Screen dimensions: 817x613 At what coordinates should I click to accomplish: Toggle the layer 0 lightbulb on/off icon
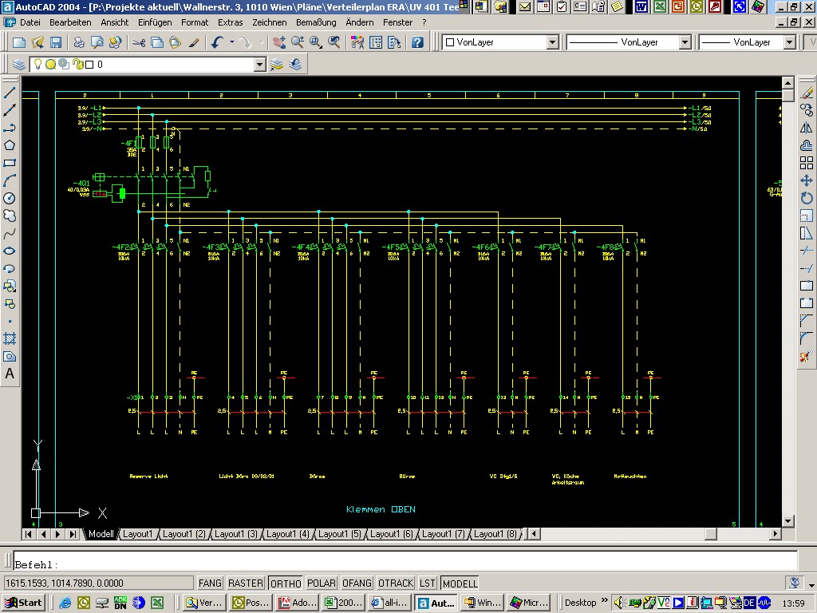point(37,64)
